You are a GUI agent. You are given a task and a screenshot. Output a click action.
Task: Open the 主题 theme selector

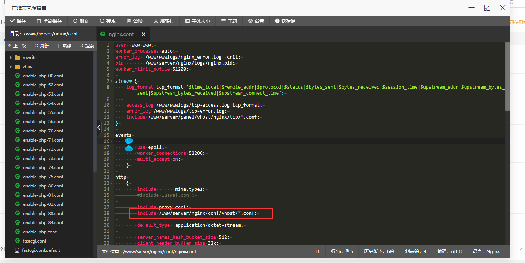tap(229, 21)
